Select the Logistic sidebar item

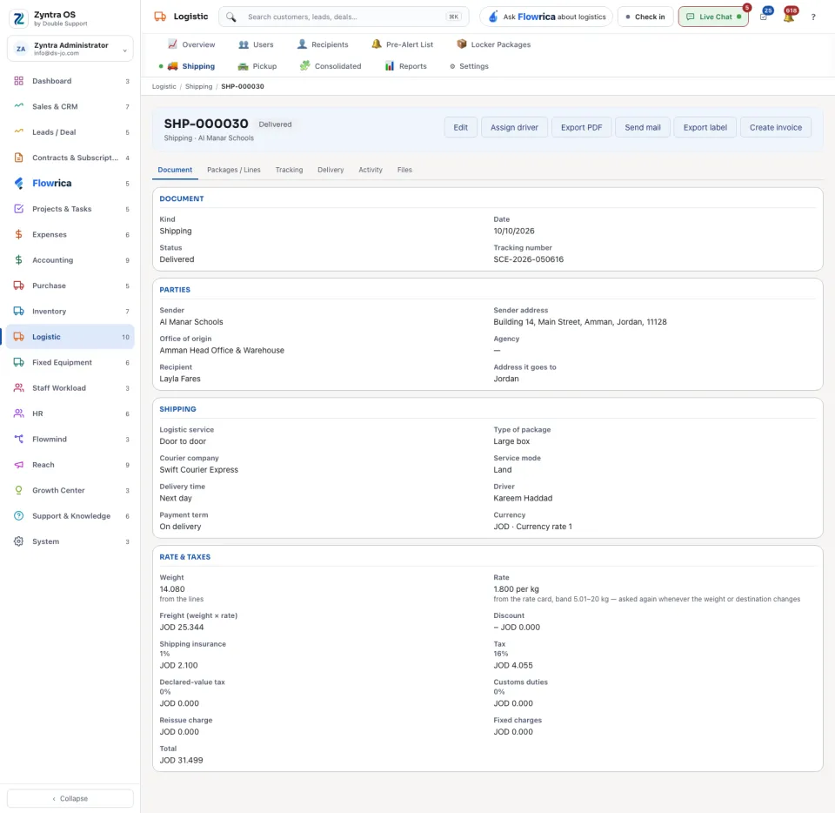point(70,337)
